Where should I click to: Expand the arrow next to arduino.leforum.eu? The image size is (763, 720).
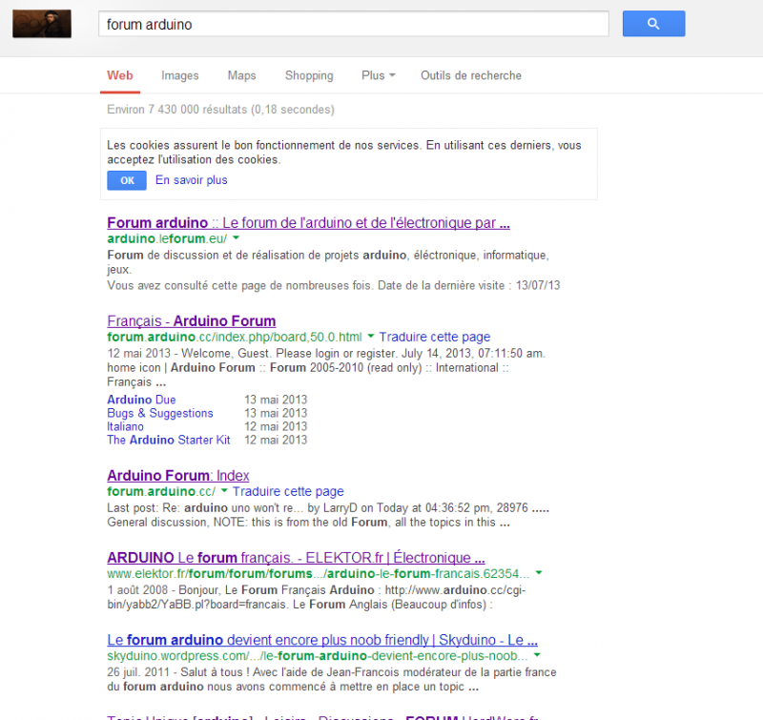[x=236, y=237]
